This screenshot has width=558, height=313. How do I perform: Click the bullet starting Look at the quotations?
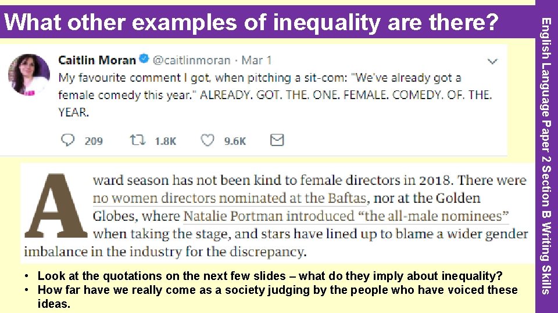[270, 276]
